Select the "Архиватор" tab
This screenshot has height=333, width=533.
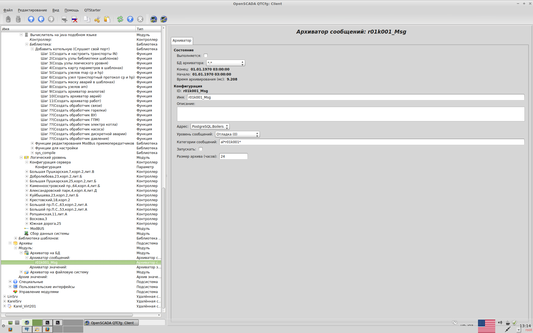(x=182, y=41)
